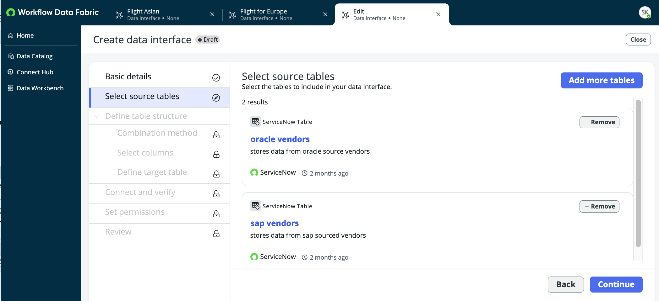Image resolution: width=659 pixels, height=301 pixels.
Task: Click the Basic details completed checkmark icon
Action: click(216, 78)
